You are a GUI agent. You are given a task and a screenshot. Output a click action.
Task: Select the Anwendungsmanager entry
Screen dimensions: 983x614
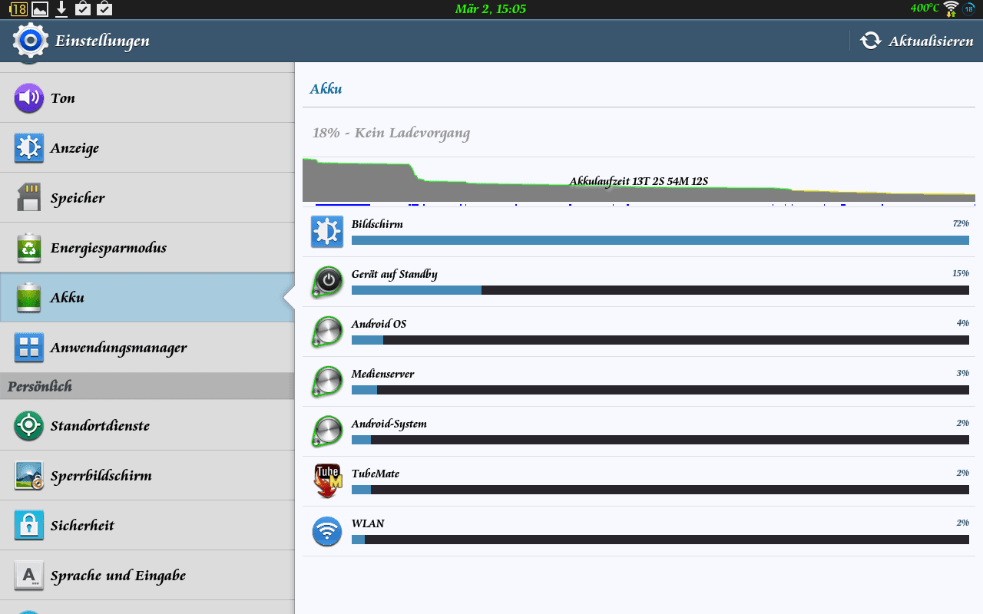(x=147, y=347)
